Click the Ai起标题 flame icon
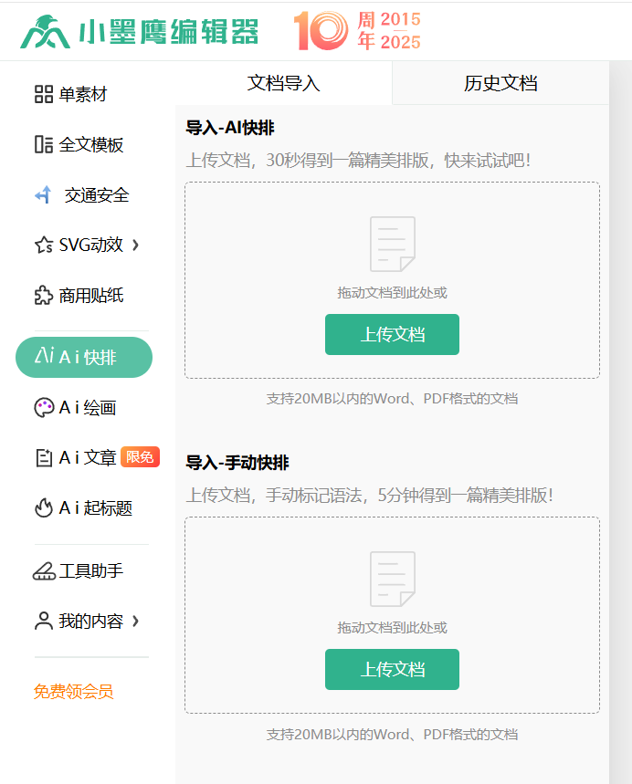 tap(44, 507)
